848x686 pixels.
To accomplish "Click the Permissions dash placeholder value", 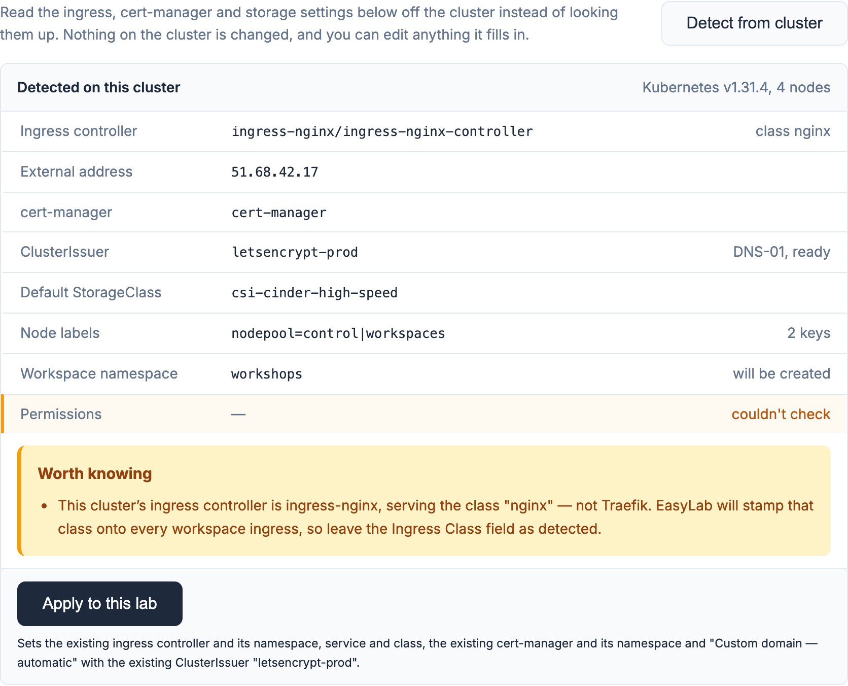I will [x=238, y=415].
